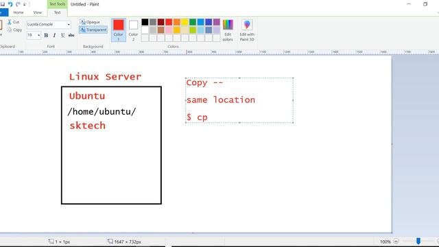Toggle underline formatting
This screenshot has width=439, height=247.
click(x=62, y=35)
